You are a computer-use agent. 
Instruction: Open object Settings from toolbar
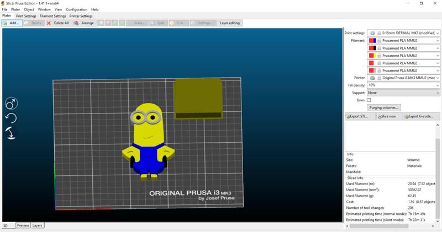(203, 23)
